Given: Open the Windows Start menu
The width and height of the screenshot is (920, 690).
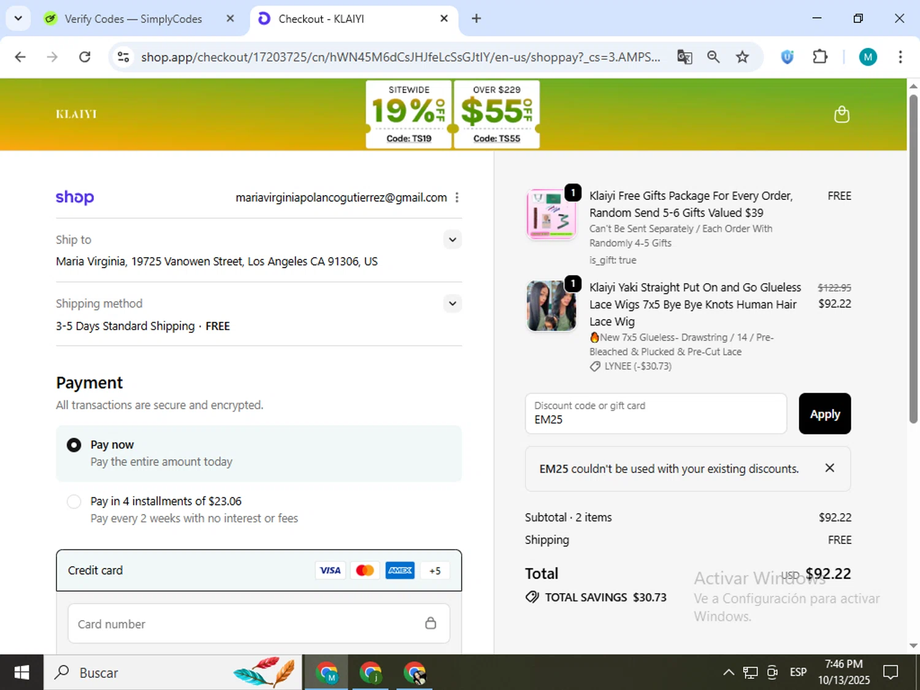Looking at the screenshot, I should point(21,672).
